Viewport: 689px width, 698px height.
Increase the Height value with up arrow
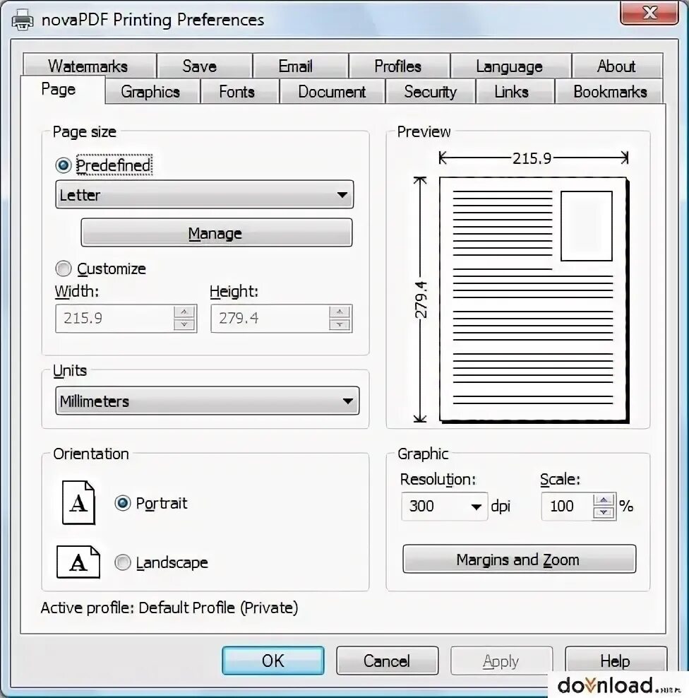pos(340,312)
